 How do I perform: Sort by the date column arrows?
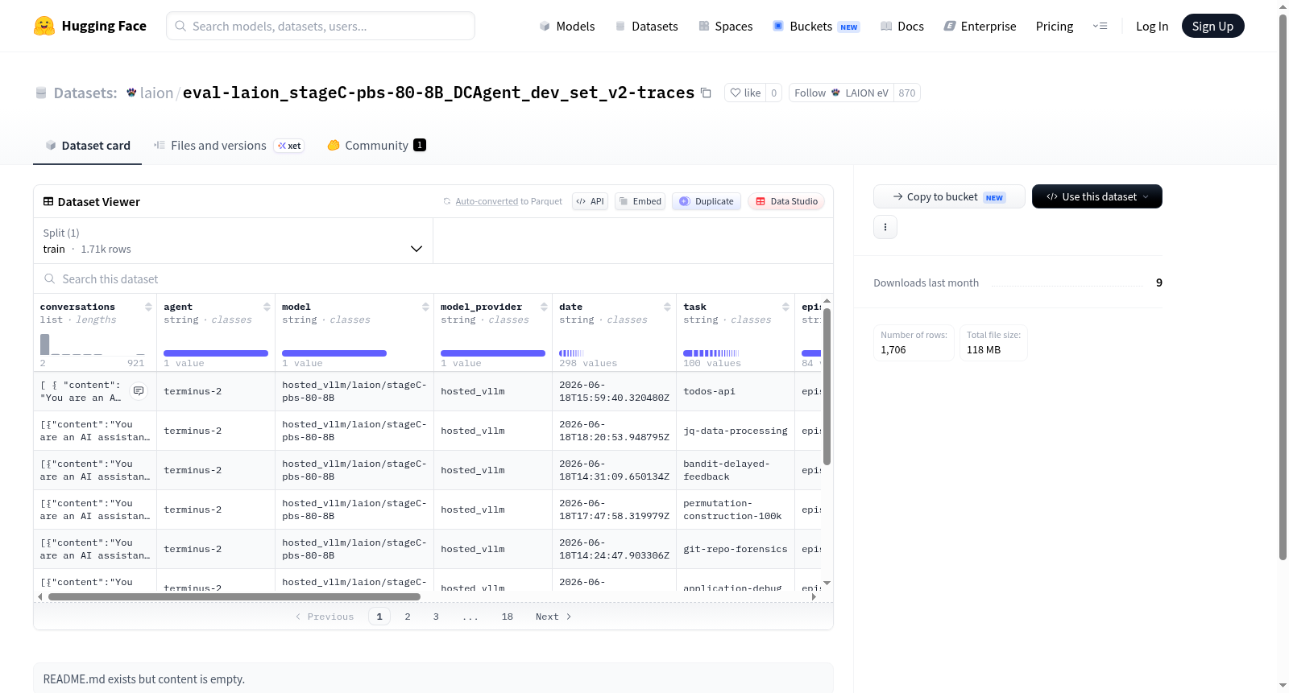point(667,307)
